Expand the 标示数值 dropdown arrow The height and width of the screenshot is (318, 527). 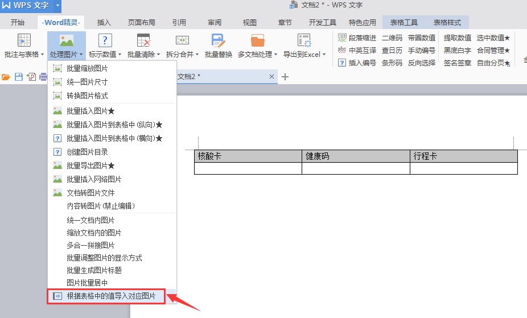(x=120, y=55)
